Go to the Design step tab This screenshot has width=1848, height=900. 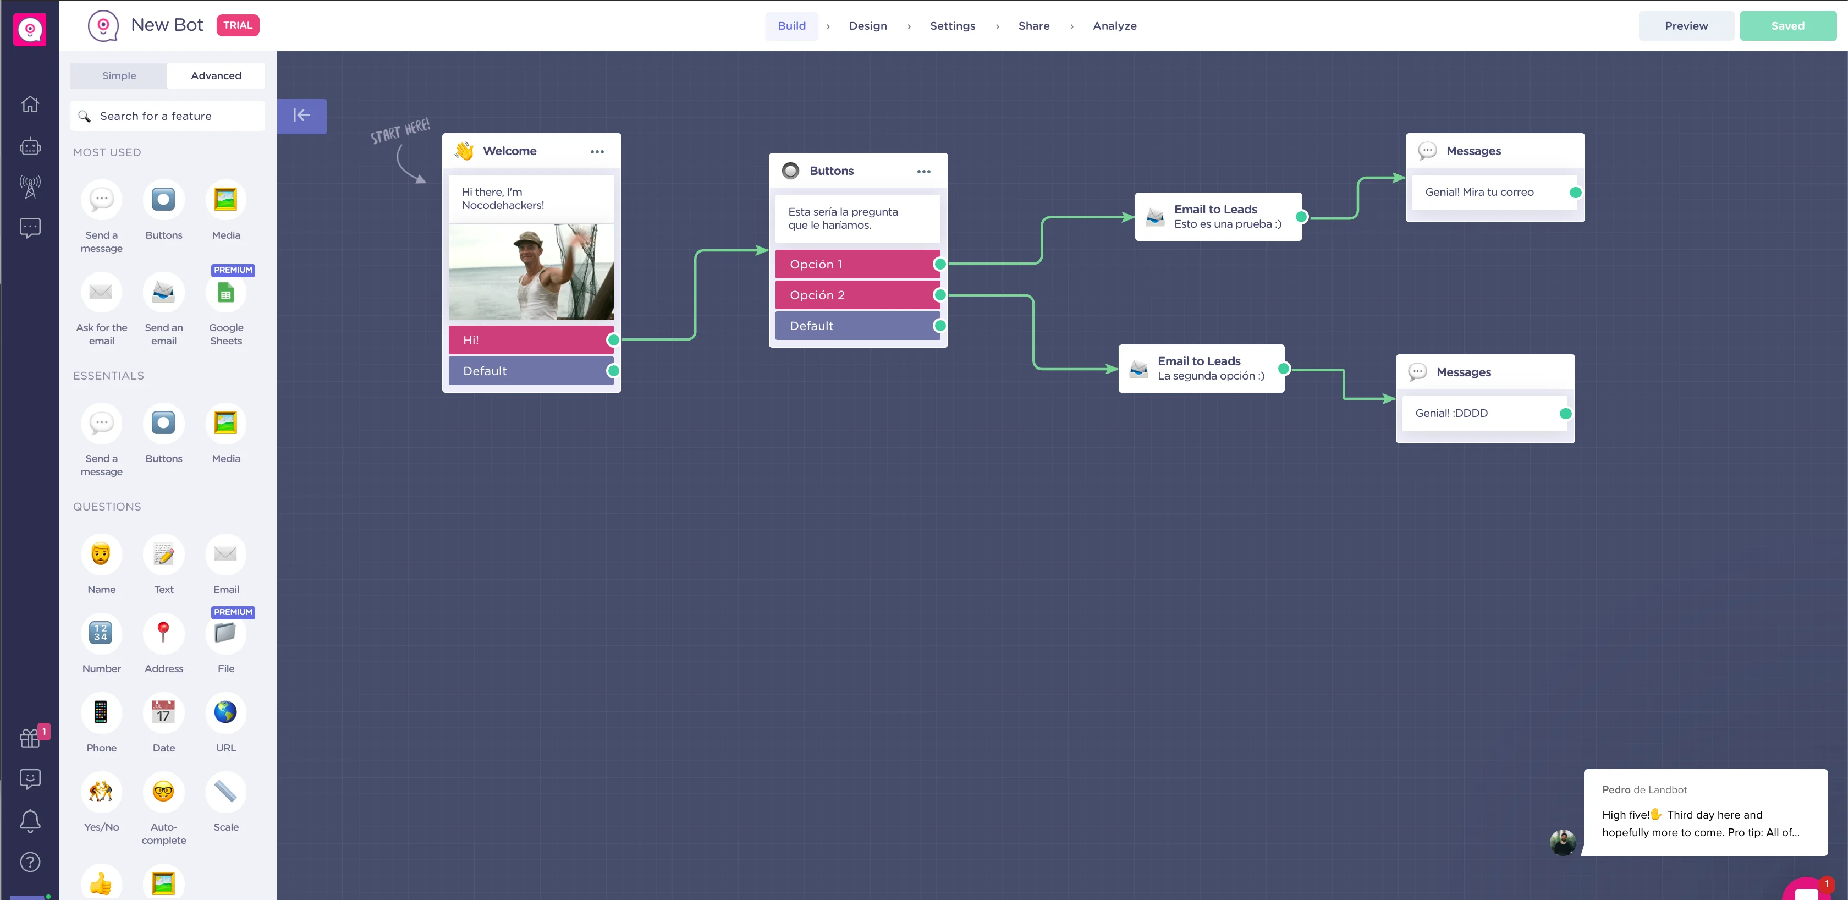[x=867, y=26]
